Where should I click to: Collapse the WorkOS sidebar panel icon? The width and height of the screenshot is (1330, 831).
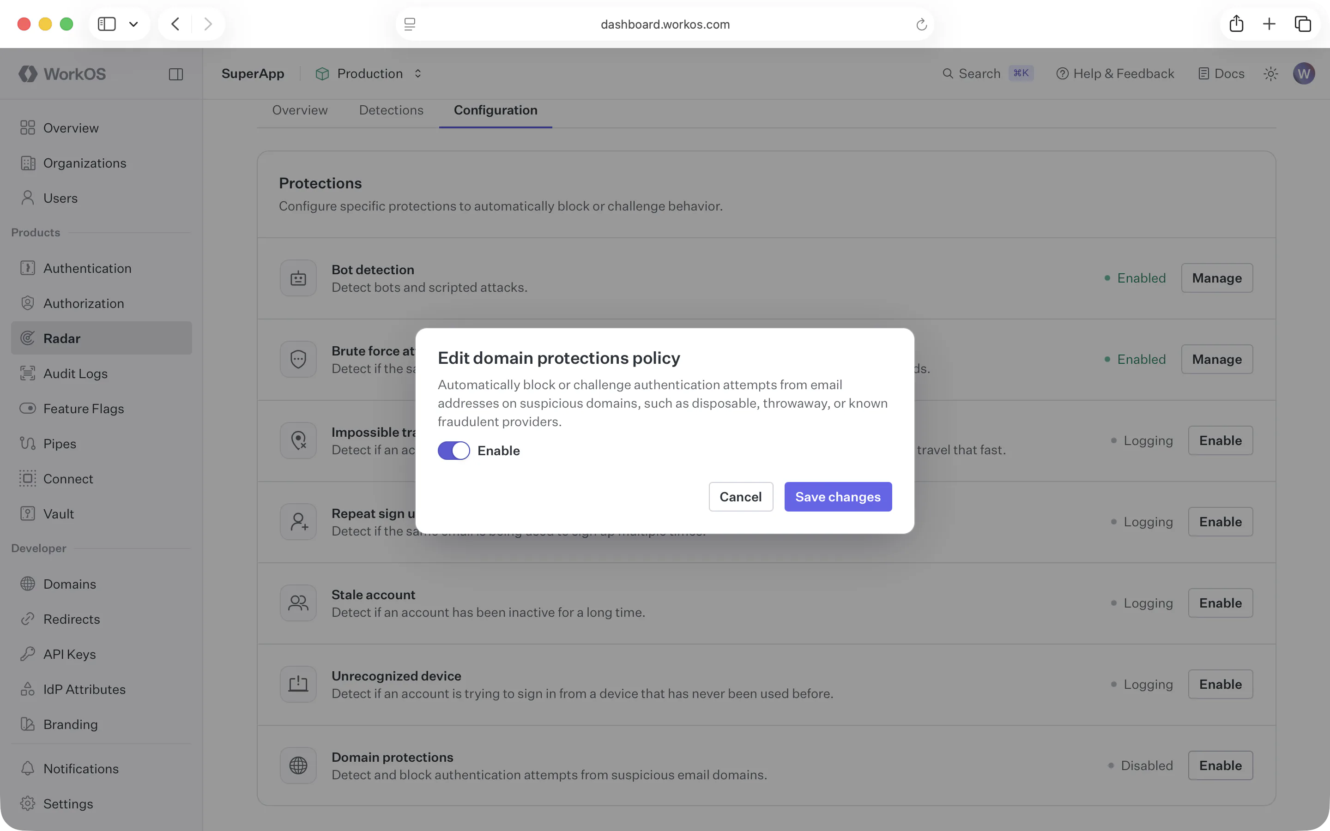(176, 74)
